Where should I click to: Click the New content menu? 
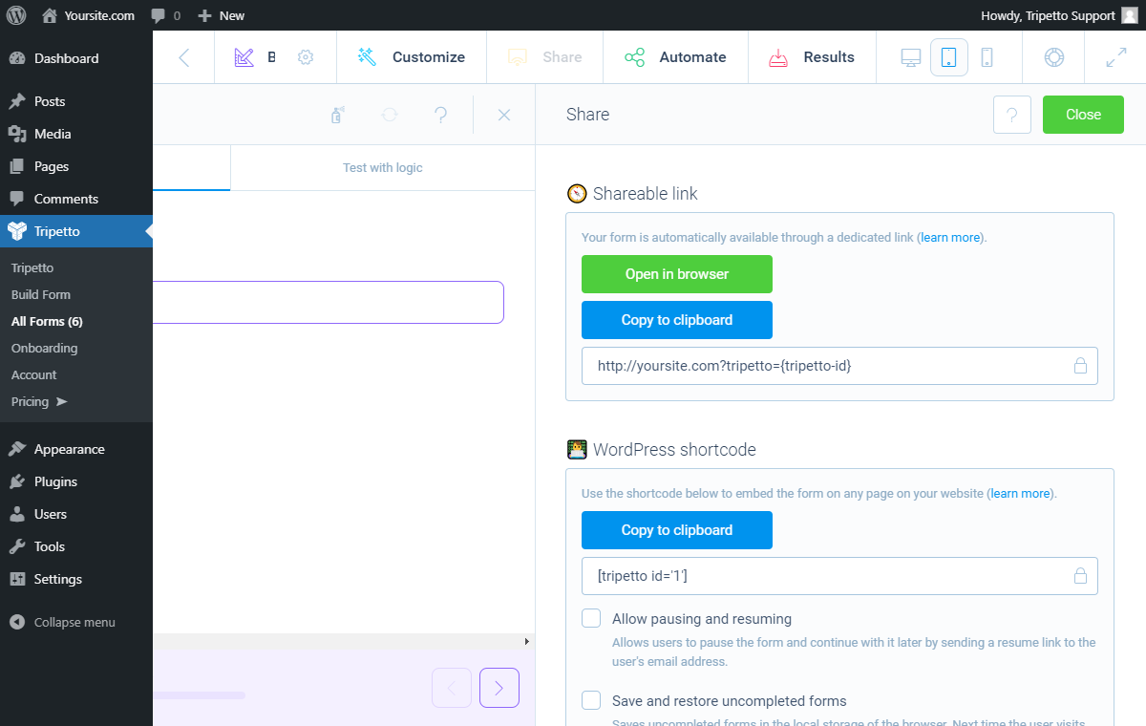[x=222, y=15]
